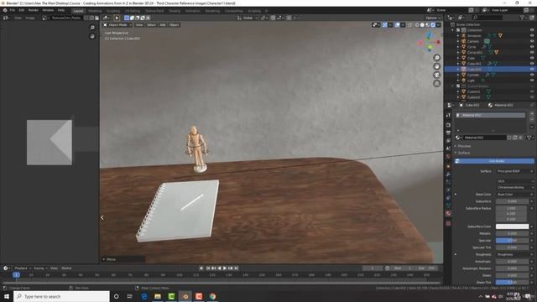
Task: Select the Camera row in outliner
Action: (473, 41)
